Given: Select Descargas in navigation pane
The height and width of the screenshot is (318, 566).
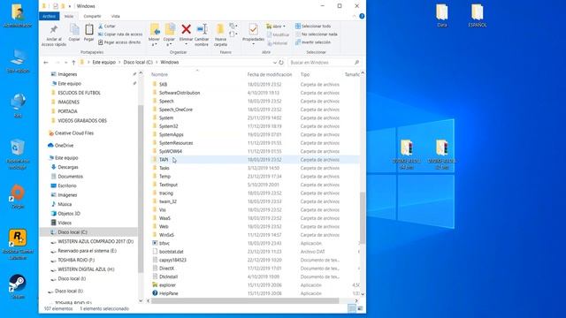Looking at the screenshot, I should [x=68, y=167].
